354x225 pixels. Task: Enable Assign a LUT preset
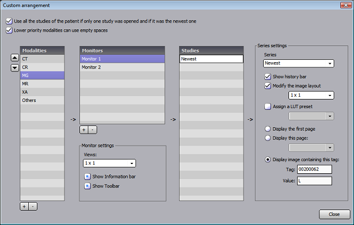click(268, 106)
